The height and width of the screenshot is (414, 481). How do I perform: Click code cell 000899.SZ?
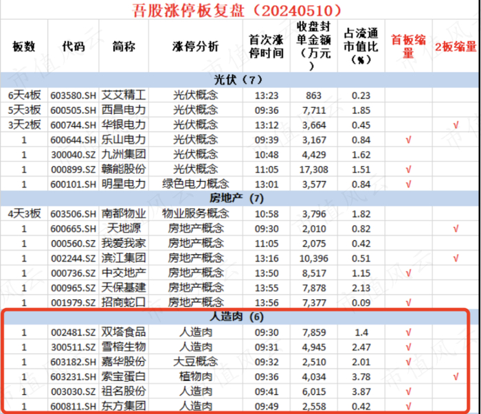pyautogui.click(x=74, y=170)
